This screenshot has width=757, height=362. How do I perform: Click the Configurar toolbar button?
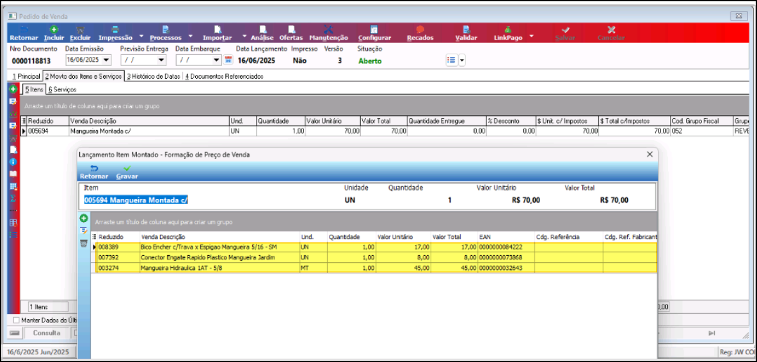(374, 33)
